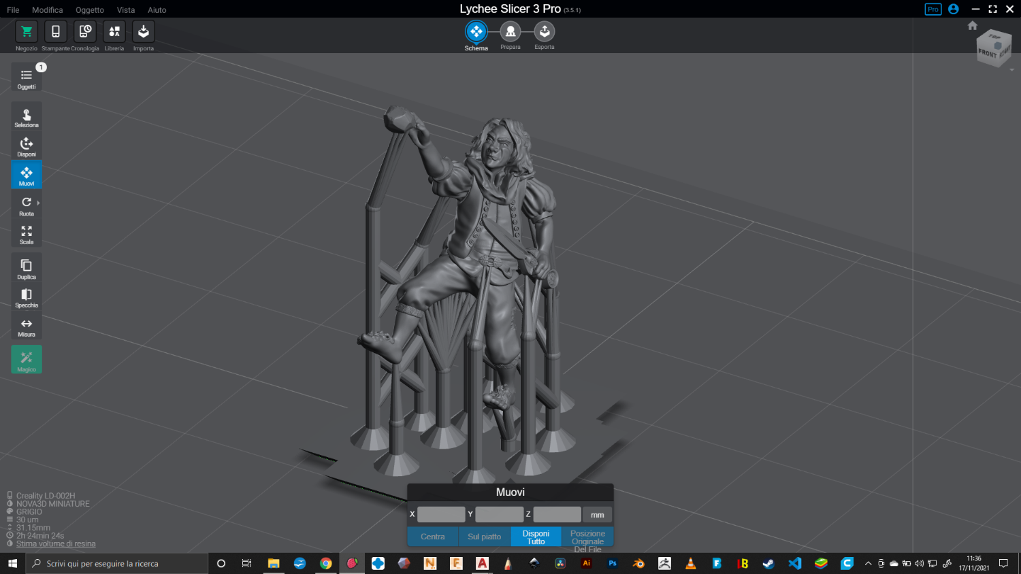
Task: Open the Libreria library
Action: pos(114,32)
